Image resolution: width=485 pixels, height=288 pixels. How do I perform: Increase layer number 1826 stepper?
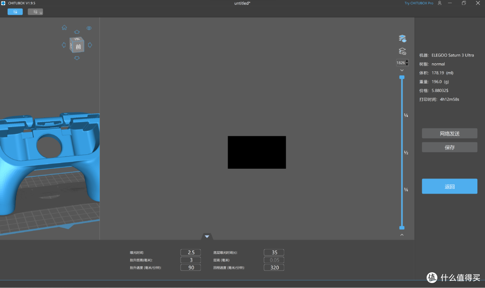pyautogui.click(x=407, y=61)
